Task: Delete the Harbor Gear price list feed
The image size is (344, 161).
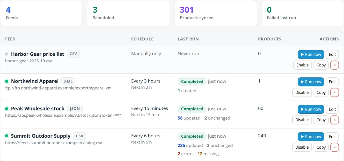Action: (x=335, y=65)
